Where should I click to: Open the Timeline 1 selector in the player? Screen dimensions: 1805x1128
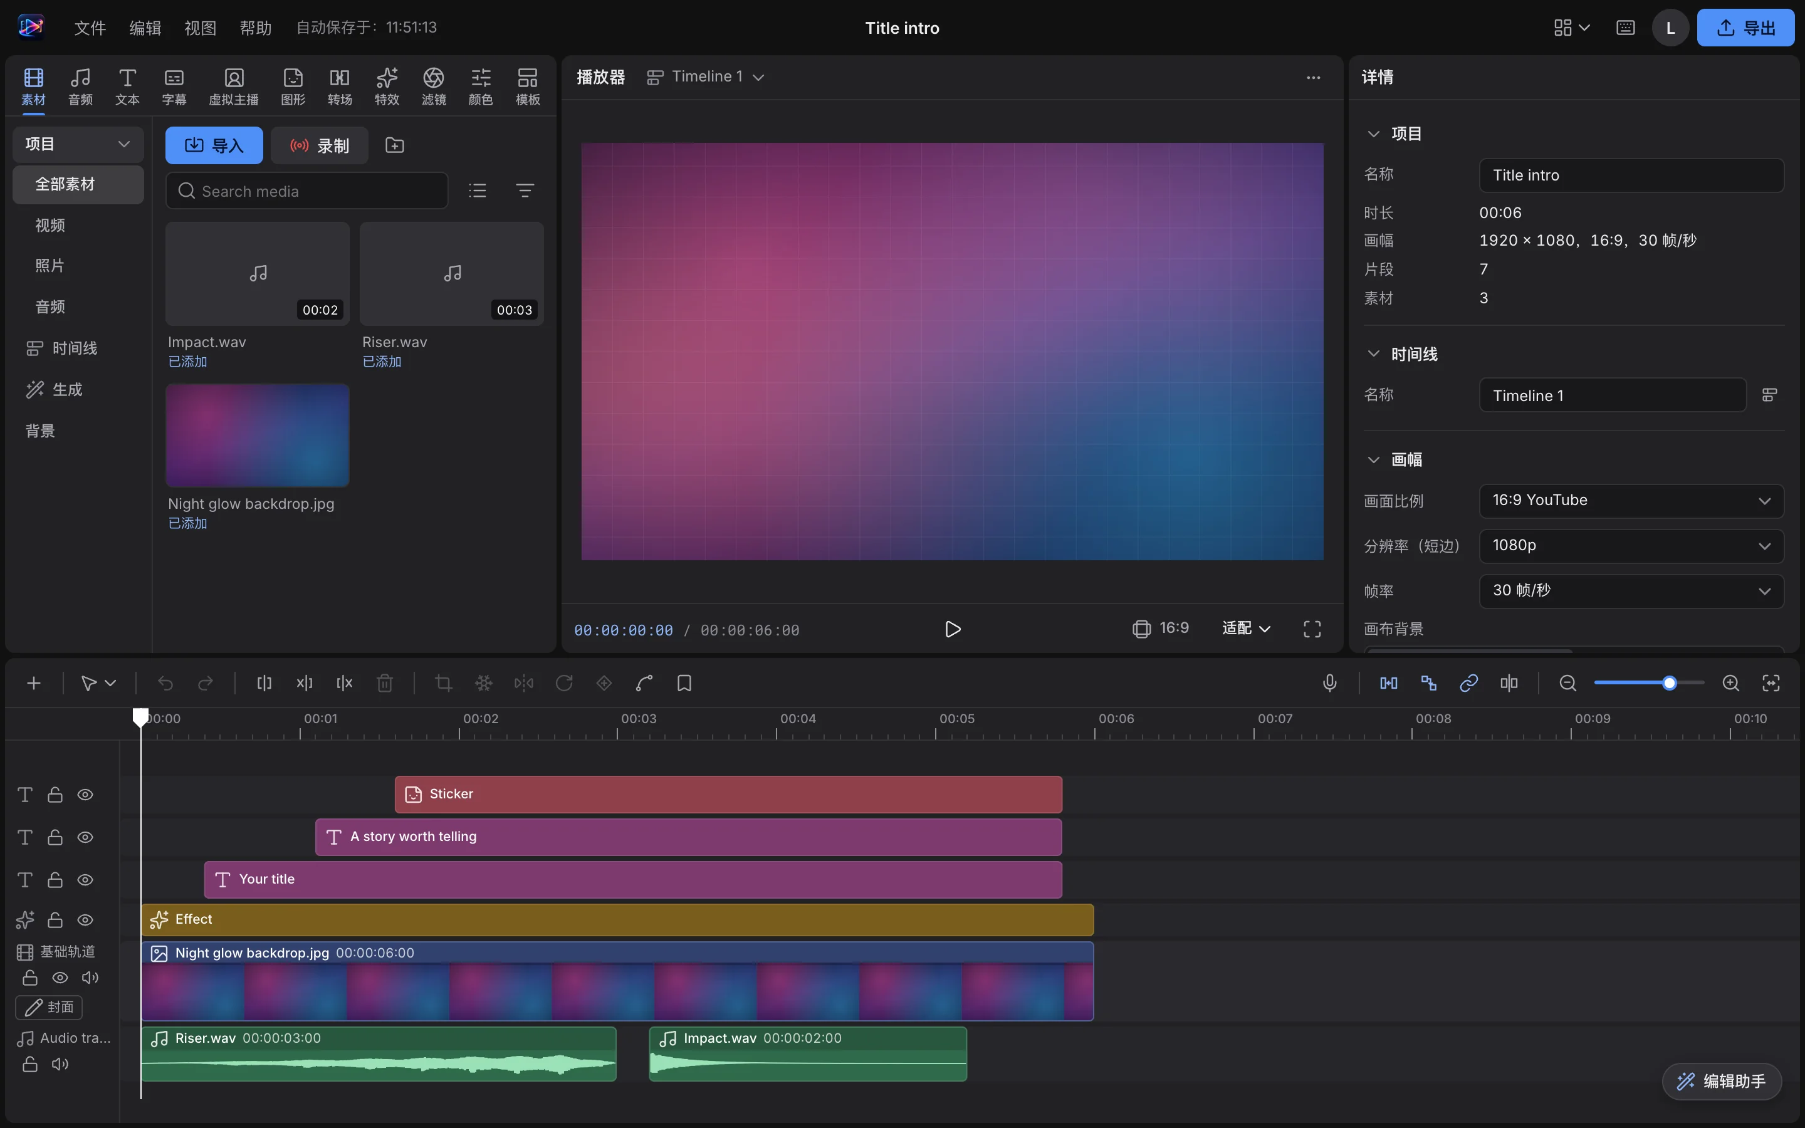tap(706, 77)
